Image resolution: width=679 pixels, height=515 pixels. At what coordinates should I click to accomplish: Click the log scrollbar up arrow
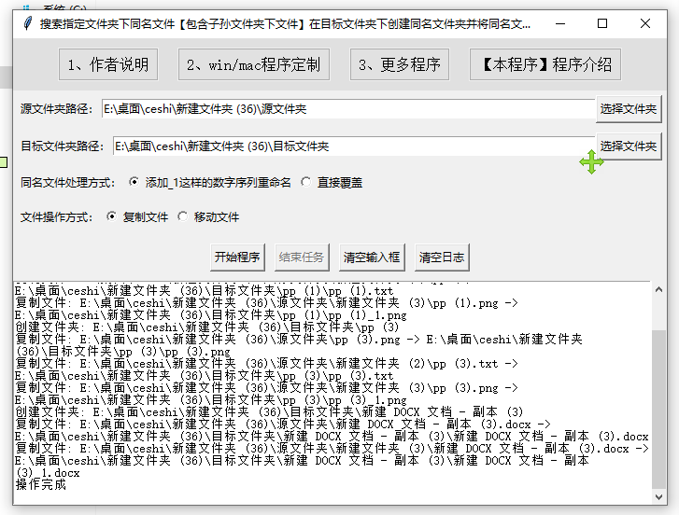click(x=658, y=290)
